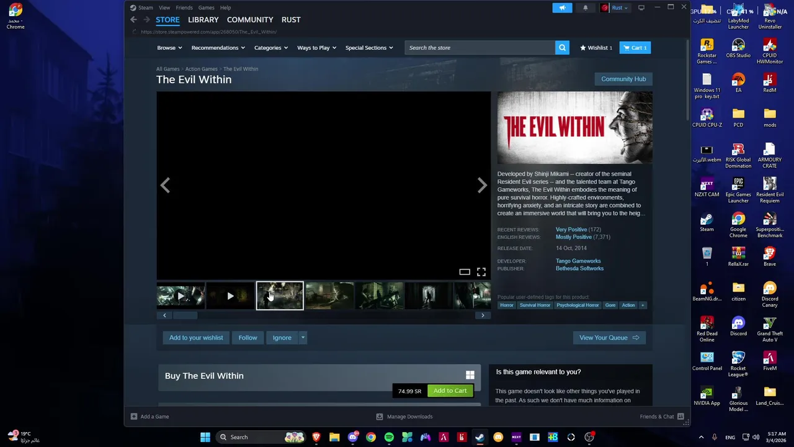Play the first trailer thumbnail

pos(181,296)
